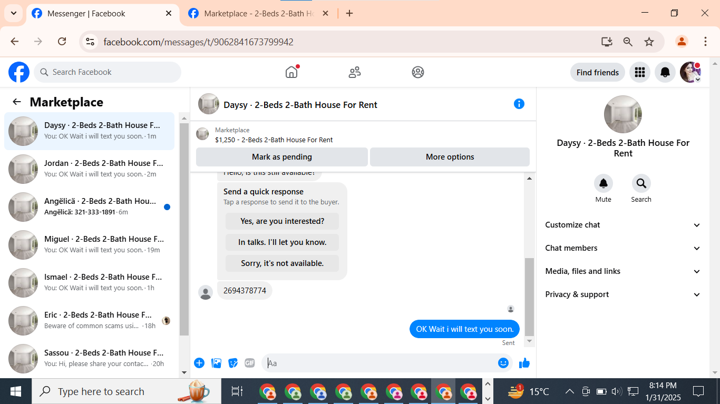720x404 pixels.
Task: Reload the page in Chrome
Action: coord(62,42)
